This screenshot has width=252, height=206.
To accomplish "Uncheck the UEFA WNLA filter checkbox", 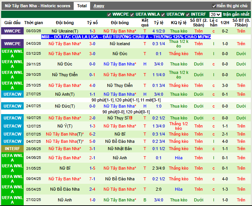I will coord(132,15).
